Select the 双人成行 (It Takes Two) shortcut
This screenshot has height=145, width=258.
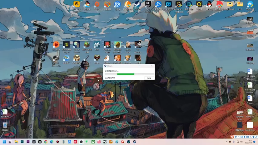tap(56, 46)
